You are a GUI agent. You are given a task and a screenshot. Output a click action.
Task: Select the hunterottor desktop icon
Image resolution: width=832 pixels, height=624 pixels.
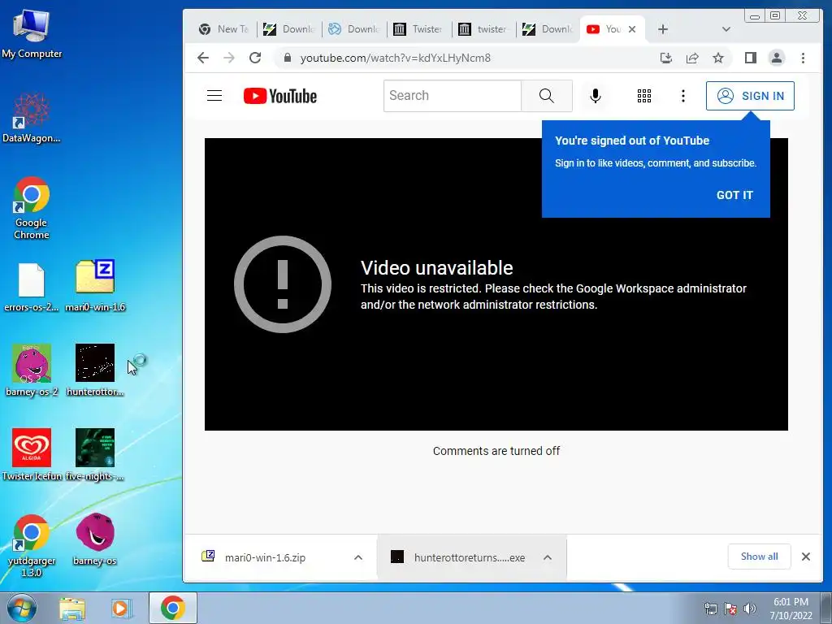pyautogui.click(x=95, y=370)
